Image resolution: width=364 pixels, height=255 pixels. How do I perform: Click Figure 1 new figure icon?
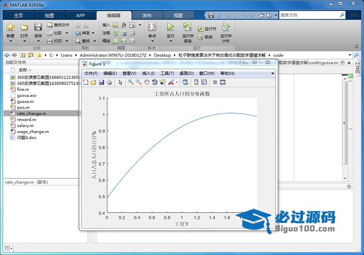86,82
